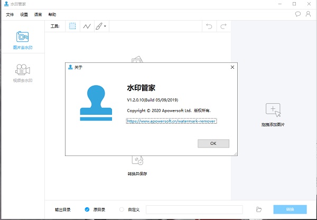This screenshot has height=220, width=317.
Task: Click the add image plus icon
Action: click(x=273, y=110)
